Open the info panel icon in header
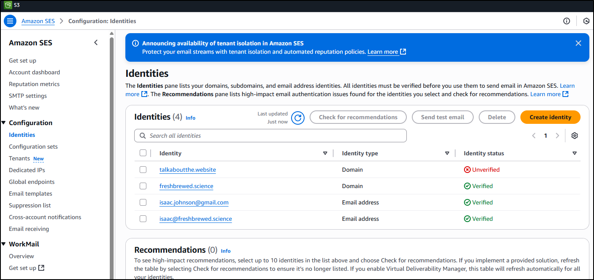594x280 pixels. (567, 21)
